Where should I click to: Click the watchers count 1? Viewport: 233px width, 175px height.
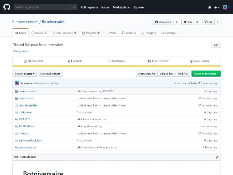[176, 22]
